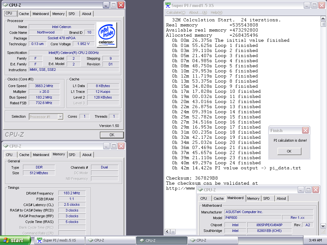Switch to first CPU-Z taskbar button
Screen dimensions: 327x245
[110, 240]
